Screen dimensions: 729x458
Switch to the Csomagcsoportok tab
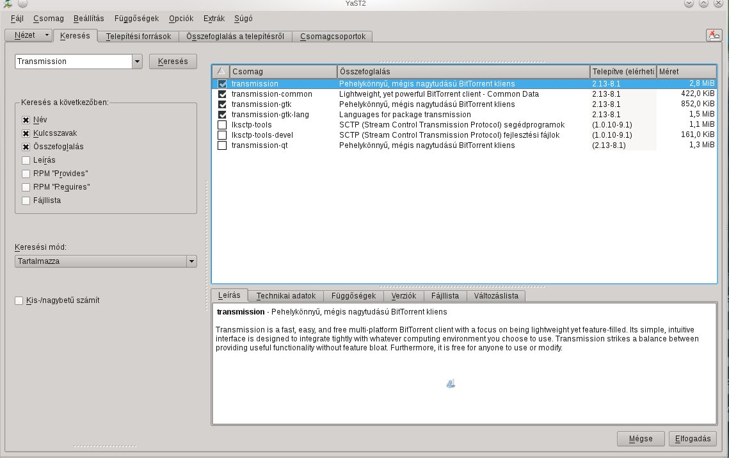click(333, 37)
